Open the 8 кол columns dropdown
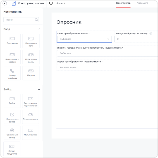The width and height of the screenshot is (158, 158). (61, 3)
